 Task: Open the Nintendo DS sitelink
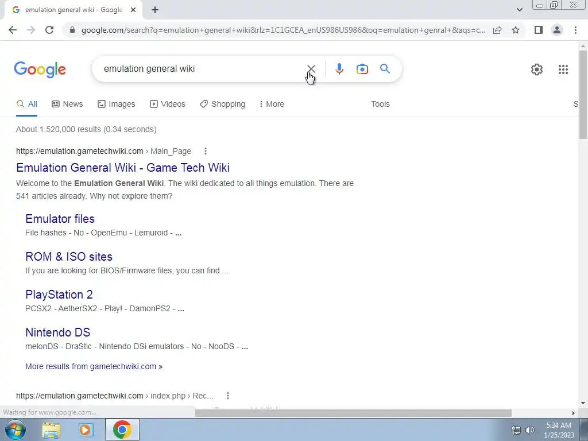tap(58, 332)
